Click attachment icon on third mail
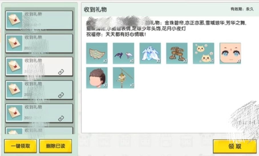Image resolution: width=259 pixels, height=156 pixels. click(x=61, y=72)
